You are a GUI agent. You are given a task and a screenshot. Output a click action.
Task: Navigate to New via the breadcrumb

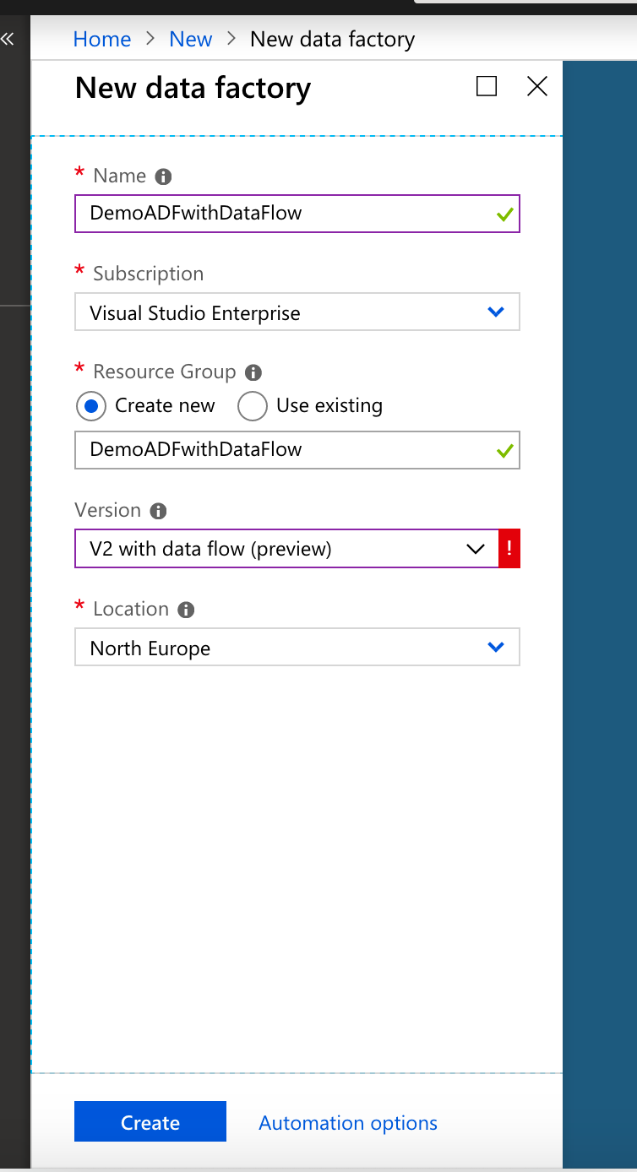[x=190, y=39]
